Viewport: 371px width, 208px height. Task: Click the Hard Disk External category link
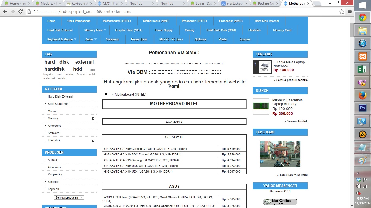tap(60, 96)
